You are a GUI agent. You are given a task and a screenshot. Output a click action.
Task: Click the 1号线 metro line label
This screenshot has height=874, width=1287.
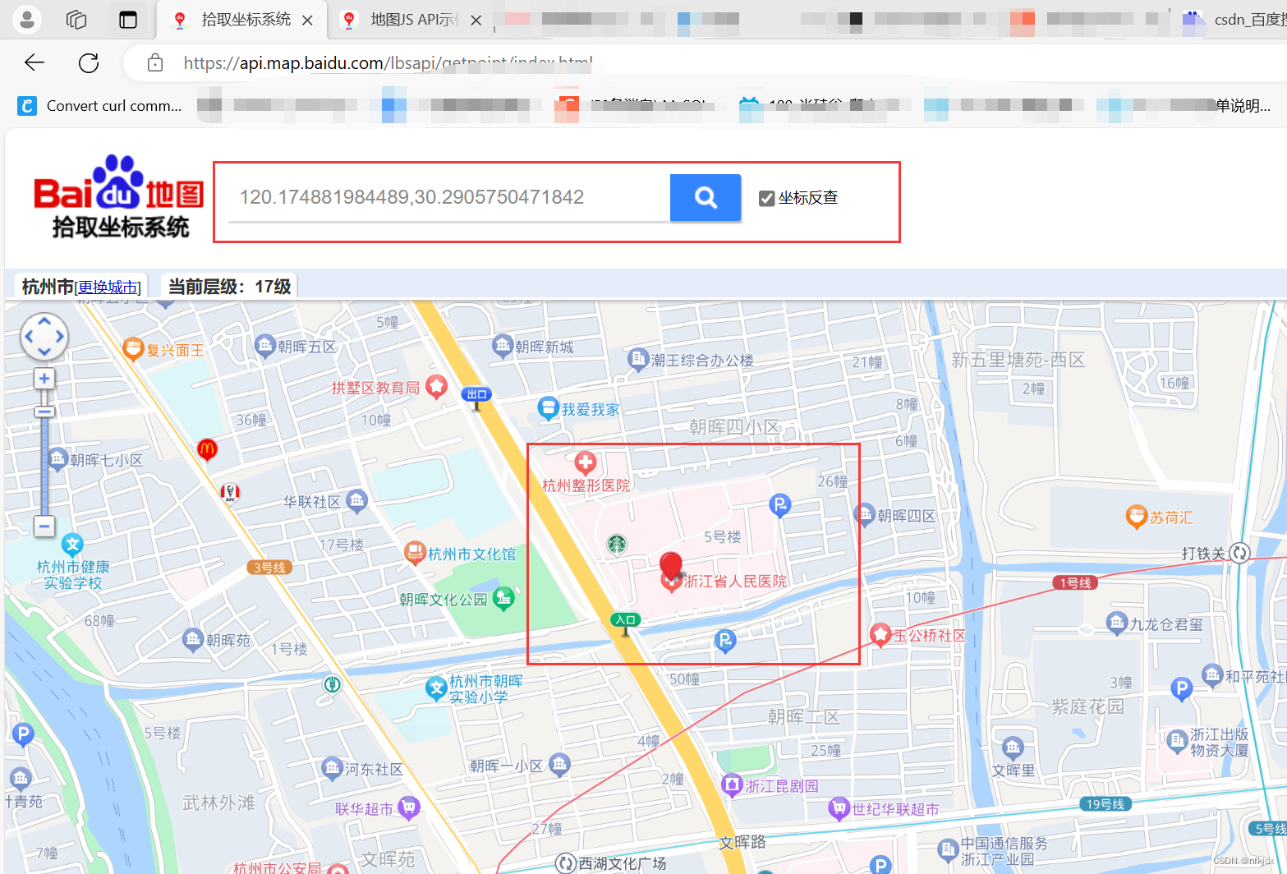coord(1075,582)
